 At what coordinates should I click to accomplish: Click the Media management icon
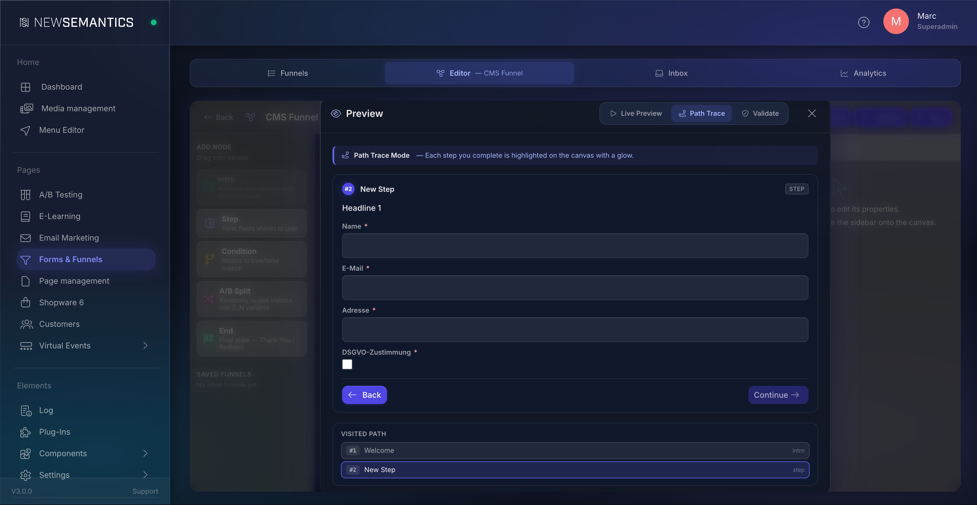[x=26, y=108]
